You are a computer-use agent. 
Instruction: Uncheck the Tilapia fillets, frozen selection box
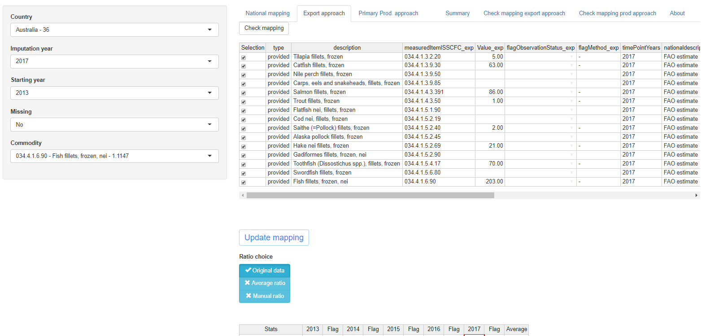coord(244,58)
